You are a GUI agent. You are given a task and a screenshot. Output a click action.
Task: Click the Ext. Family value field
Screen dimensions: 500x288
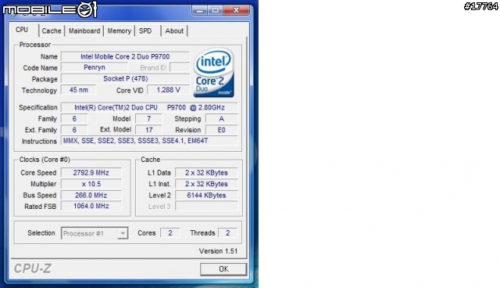coord(74,130)
